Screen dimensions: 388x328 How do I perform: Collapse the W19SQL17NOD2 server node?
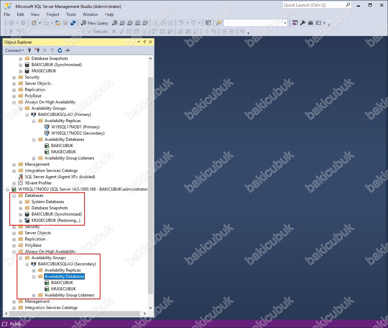coord(7,190)
